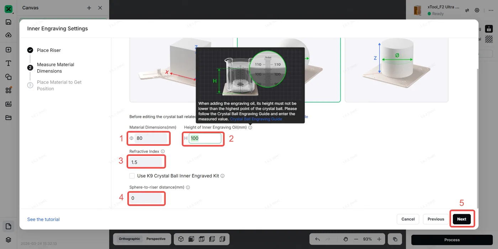Screen dimensions: 498x249
Task: Open the AI tool icon
Action: click(x=9, y=104)
